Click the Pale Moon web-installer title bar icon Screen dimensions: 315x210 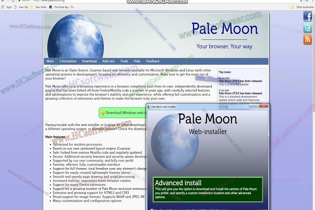149,106
